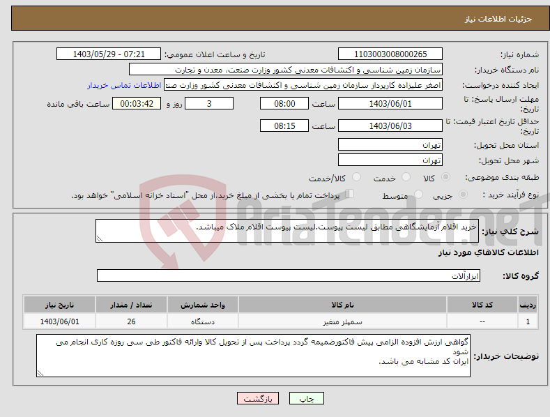Click the resize handle of شرح کلی نیاز box
This screenshot has height=417, width=550.
[100, 238]
